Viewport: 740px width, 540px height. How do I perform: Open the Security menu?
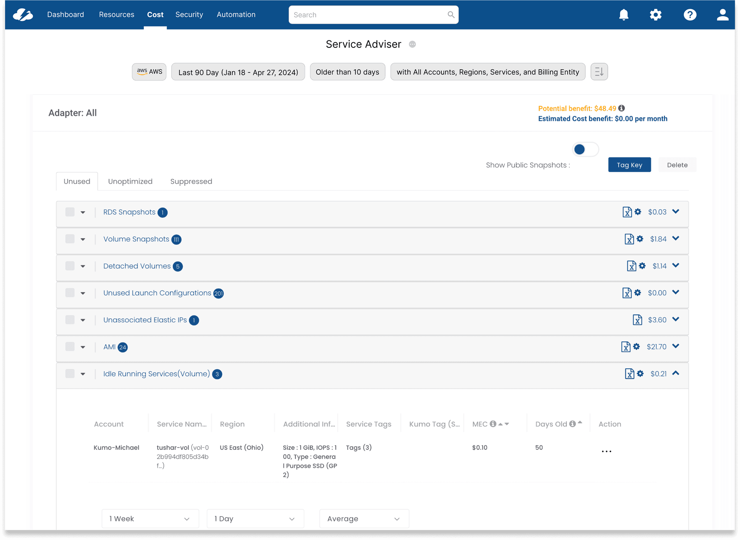189,15
